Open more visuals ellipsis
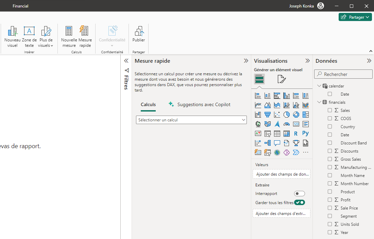The image size is (374, 239). click(x=306, y=153)
